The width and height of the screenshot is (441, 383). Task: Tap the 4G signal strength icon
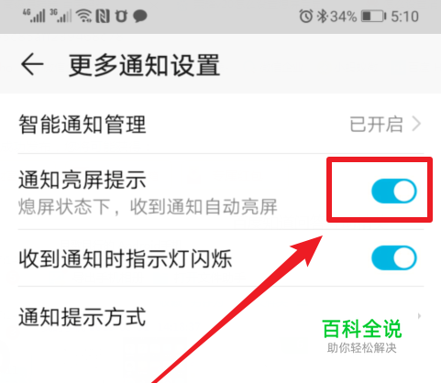click(x=34, y=16)
